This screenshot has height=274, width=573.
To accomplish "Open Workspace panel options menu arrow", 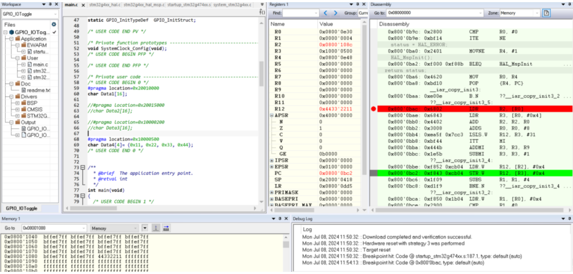I will coord(44,4).
